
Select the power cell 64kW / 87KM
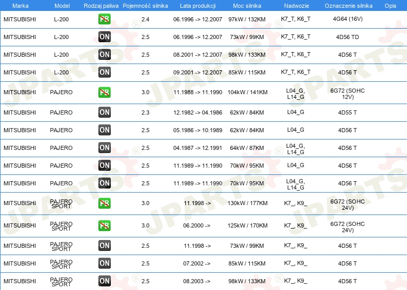coord(247,148)
